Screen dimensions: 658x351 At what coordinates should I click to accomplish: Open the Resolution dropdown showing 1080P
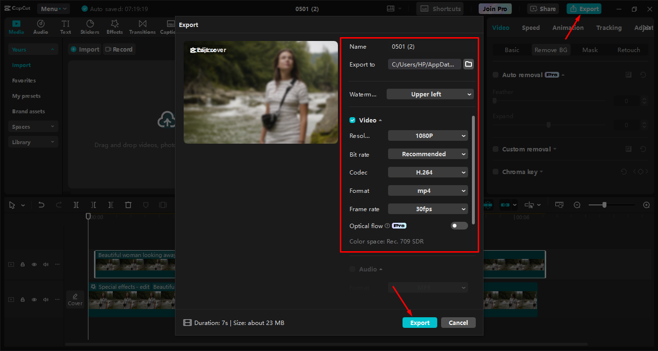(428, 135)
